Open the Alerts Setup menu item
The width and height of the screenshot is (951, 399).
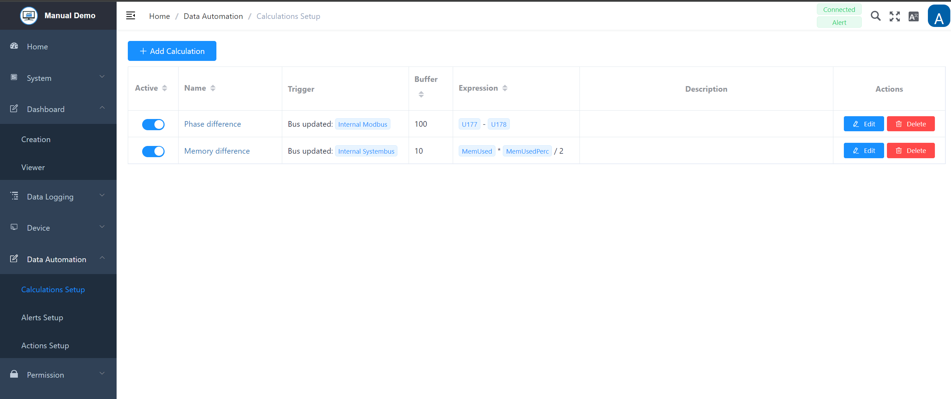coord(42,317)
